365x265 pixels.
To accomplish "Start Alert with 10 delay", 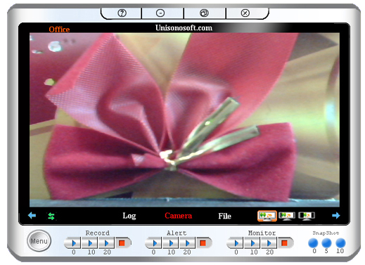I will tap(171, 243).
